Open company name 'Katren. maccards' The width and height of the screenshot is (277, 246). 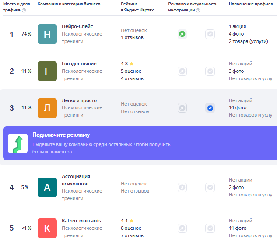pos(81,221)
